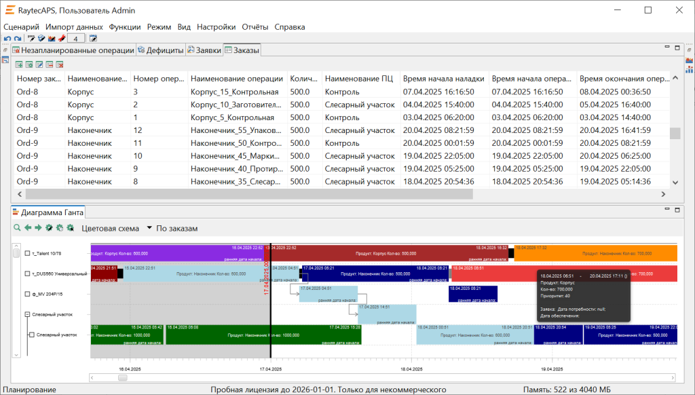The height and width of the screenshot is (395, 695).
Task: Click the delete row red X icon
Action: 60,64
